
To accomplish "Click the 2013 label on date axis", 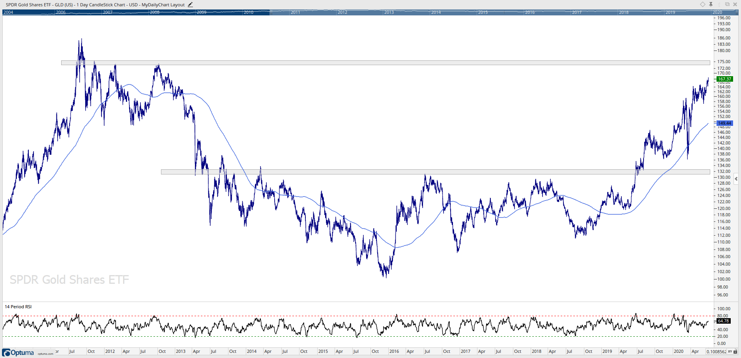I will pos(181,351).
